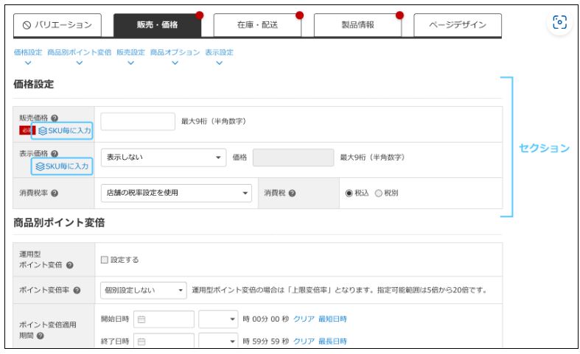Open the 製品情報 tab
Screen dimensions: 580x354
pos(356,24)
